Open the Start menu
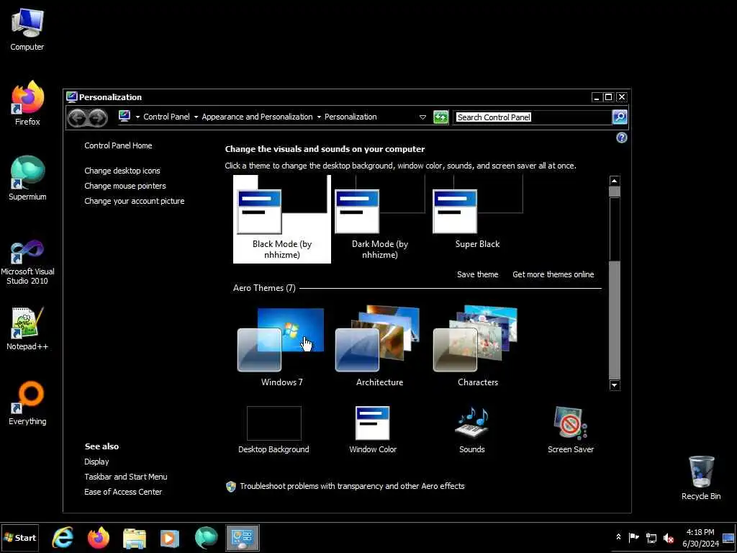The width and height of the screenshot is (737, 553). click(19, 537)
